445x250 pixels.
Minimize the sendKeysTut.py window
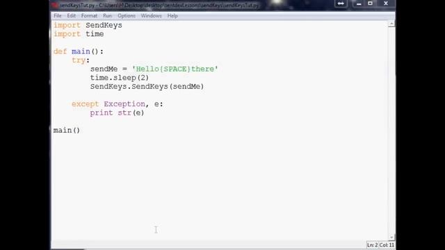(359, 3)
